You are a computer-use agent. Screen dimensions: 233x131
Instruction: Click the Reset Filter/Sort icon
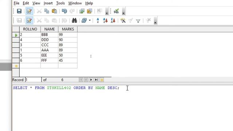pyautogui.click(x=148, y=20)
